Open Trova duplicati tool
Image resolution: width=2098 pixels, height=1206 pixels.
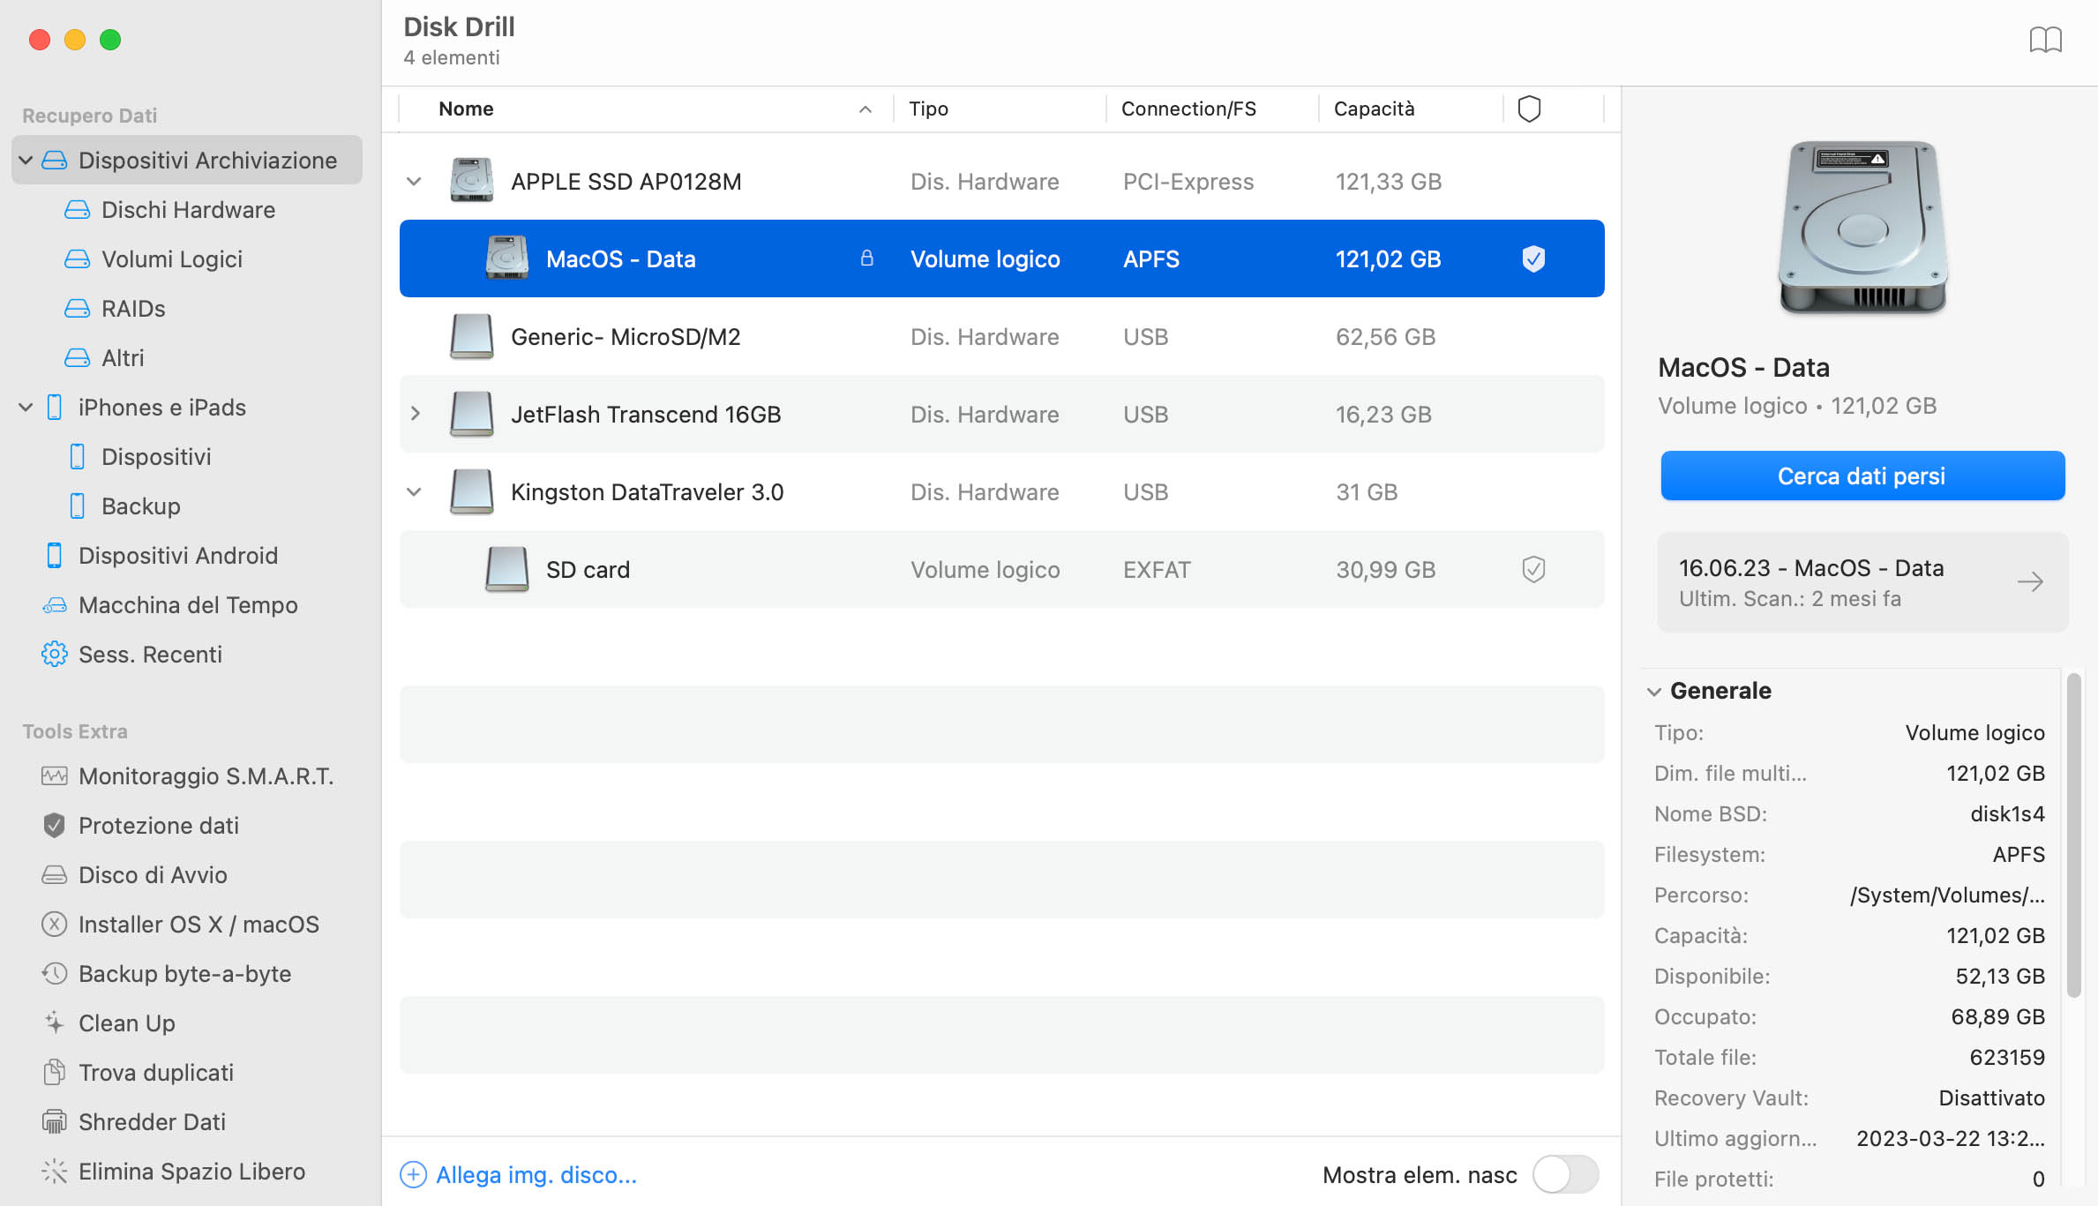click(156, 1073)
